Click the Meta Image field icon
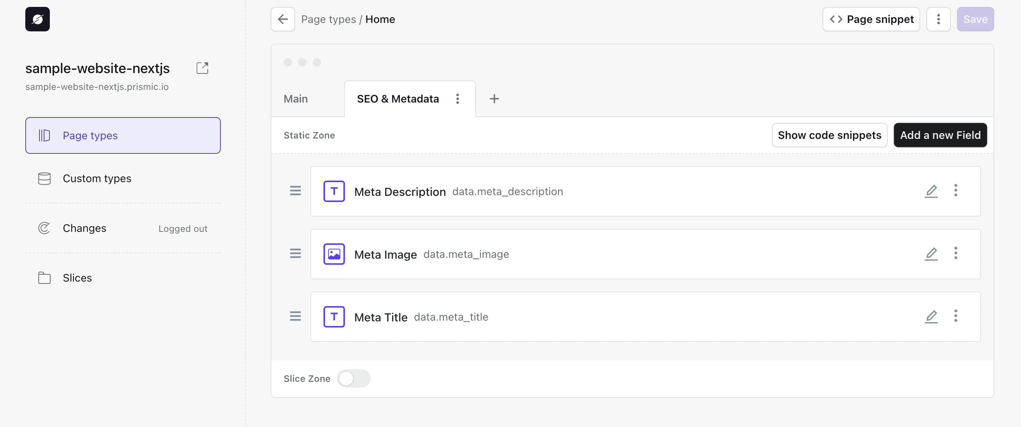 334,253
